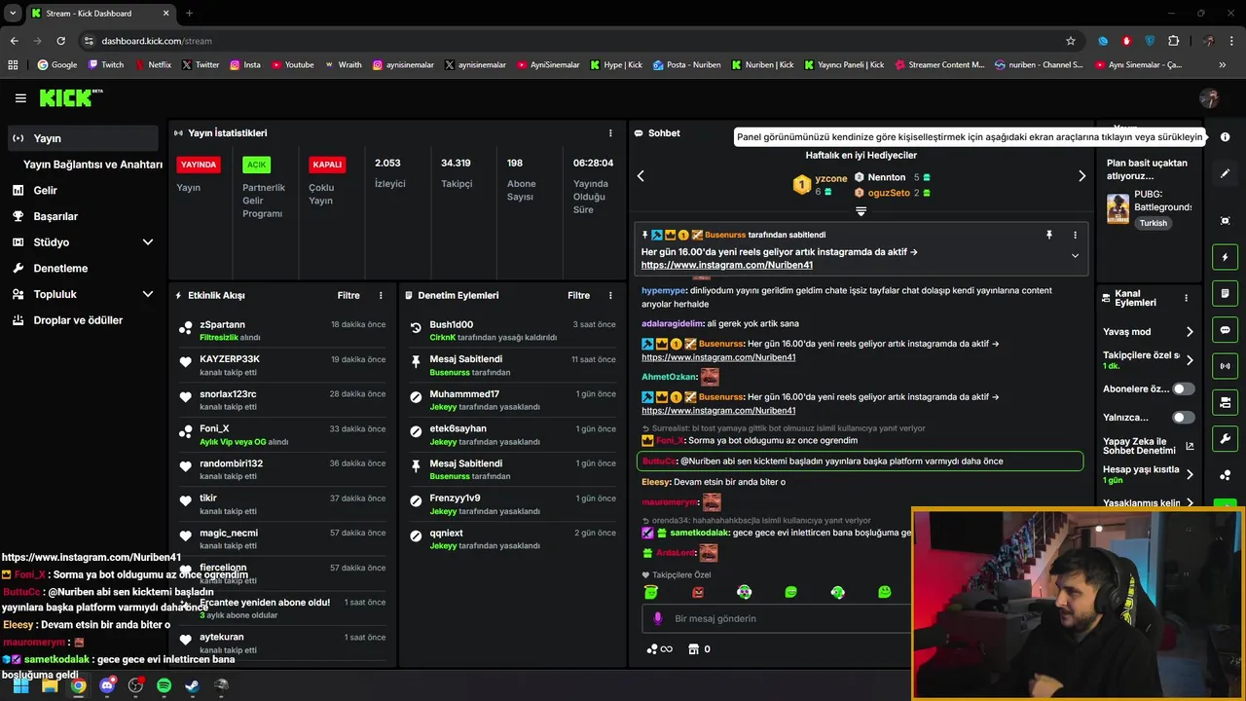Image resolution: width=1246 pixels, height=701 pixels.
Task: Open the pinned Instagram Nuriben41 link
Action: (x=727, y=265)
